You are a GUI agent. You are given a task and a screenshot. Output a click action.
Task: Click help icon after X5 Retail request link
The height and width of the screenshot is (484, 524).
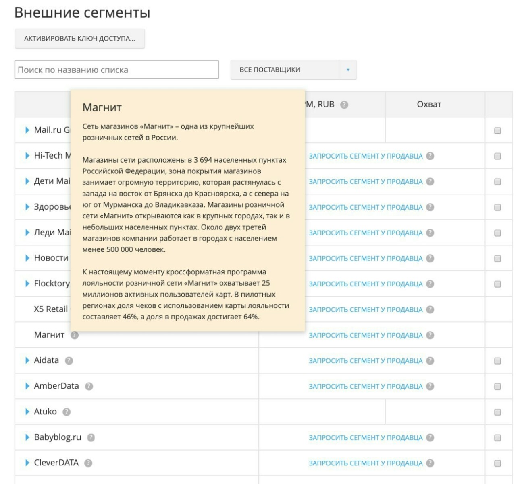(430, 309)
